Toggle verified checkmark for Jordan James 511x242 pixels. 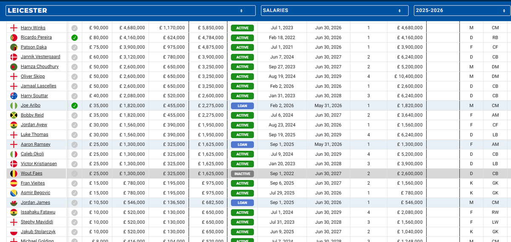click(75, 203)
